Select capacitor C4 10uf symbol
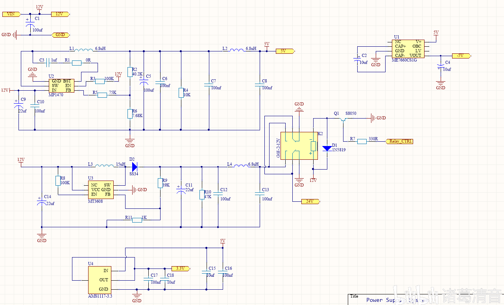Image resolution: width=504 pixels, height=305 pixels. pos(441,66)
